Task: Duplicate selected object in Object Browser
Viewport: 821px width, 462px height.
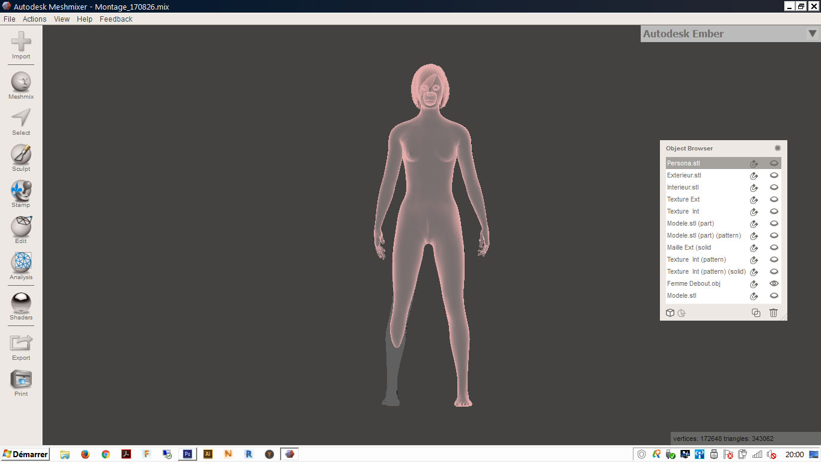Action: 756,313
